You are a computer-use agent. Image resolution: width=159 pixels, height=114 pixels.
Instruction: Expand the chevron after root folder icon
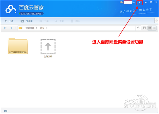tap(23, 28)
